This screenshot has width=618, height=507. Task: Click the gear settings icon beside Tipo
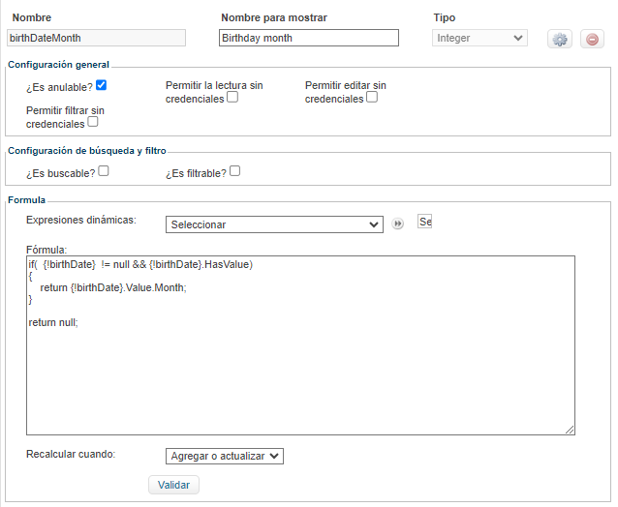point(560,39)
